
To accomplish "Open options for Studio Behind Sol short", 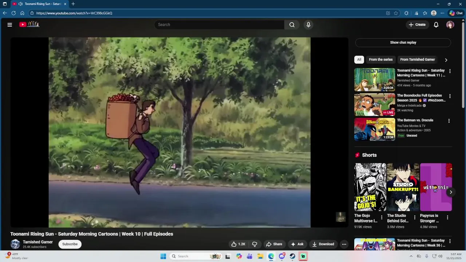I will (x=415, y=218).
